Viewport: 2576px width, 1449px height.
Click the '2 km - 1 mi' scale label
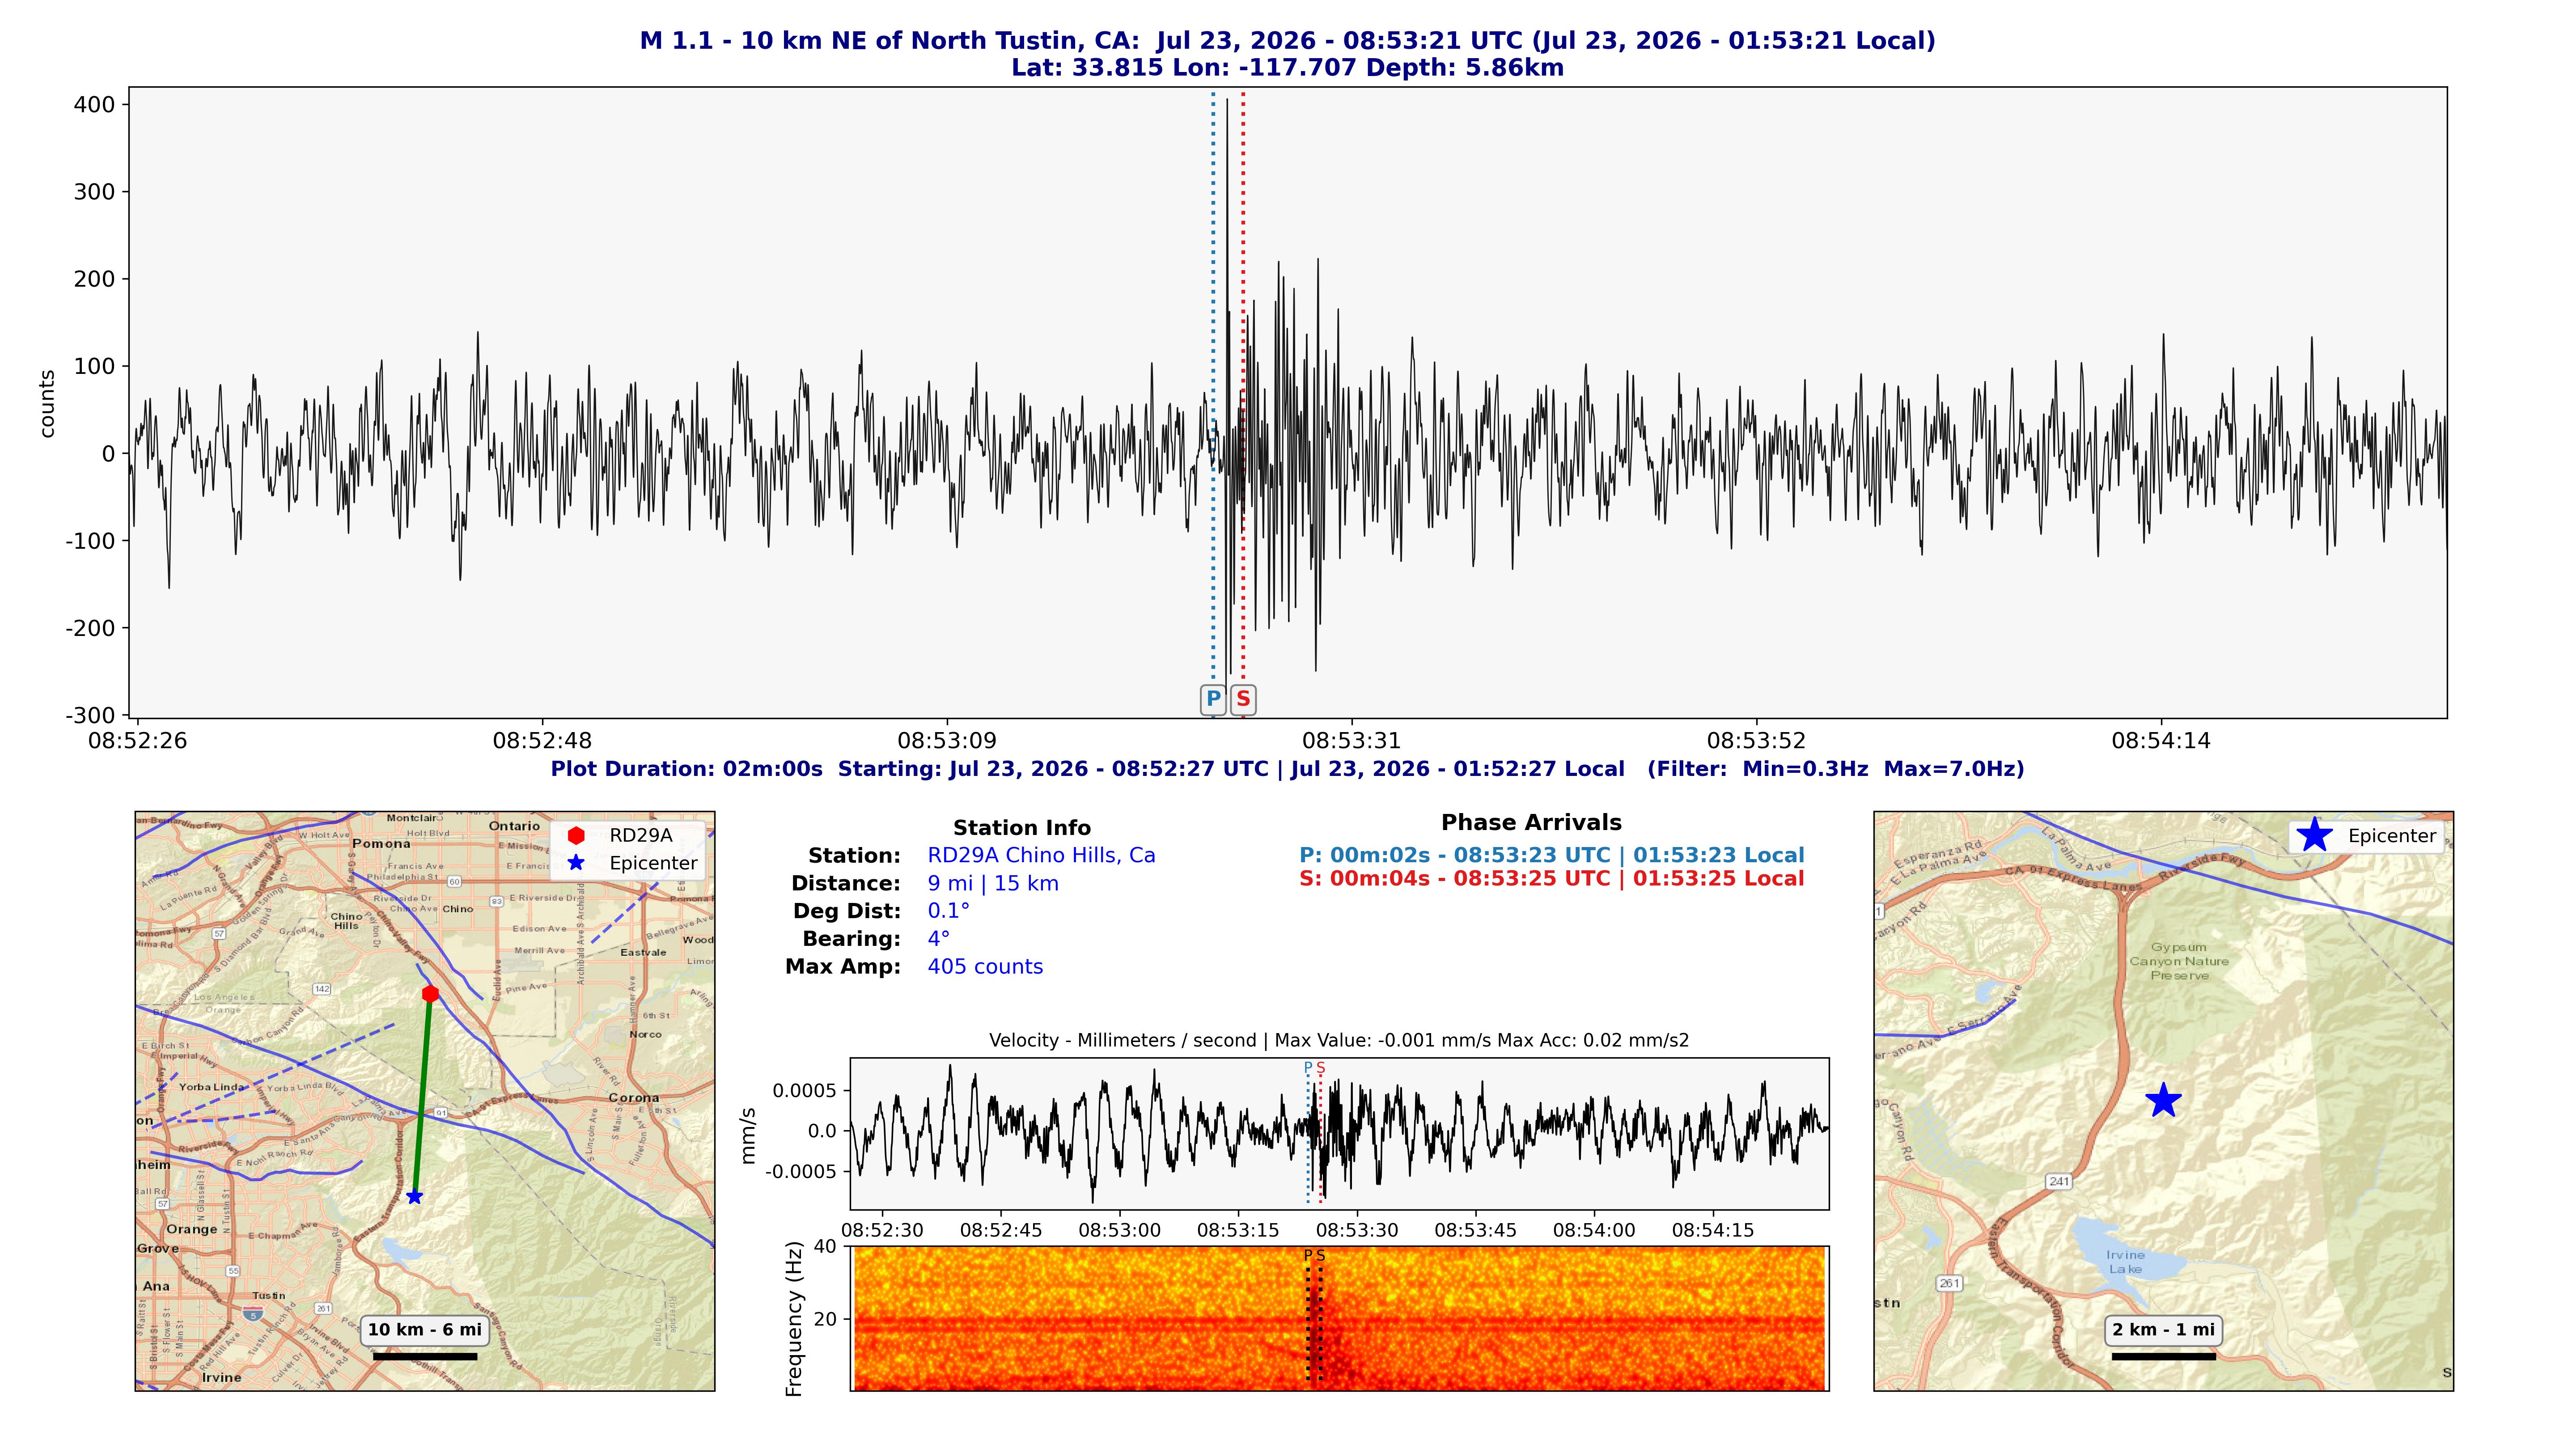pyautogui.click(x=2163, y=1330)
